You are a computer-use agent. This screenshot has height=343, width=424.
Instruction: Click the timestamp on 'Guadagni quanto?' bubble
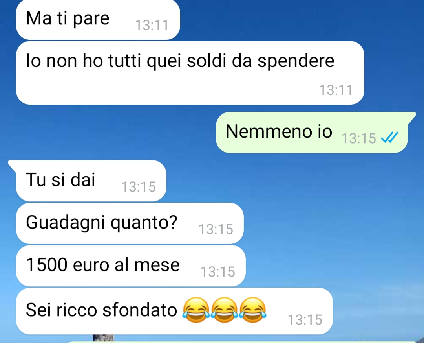[x=216, y=229]
